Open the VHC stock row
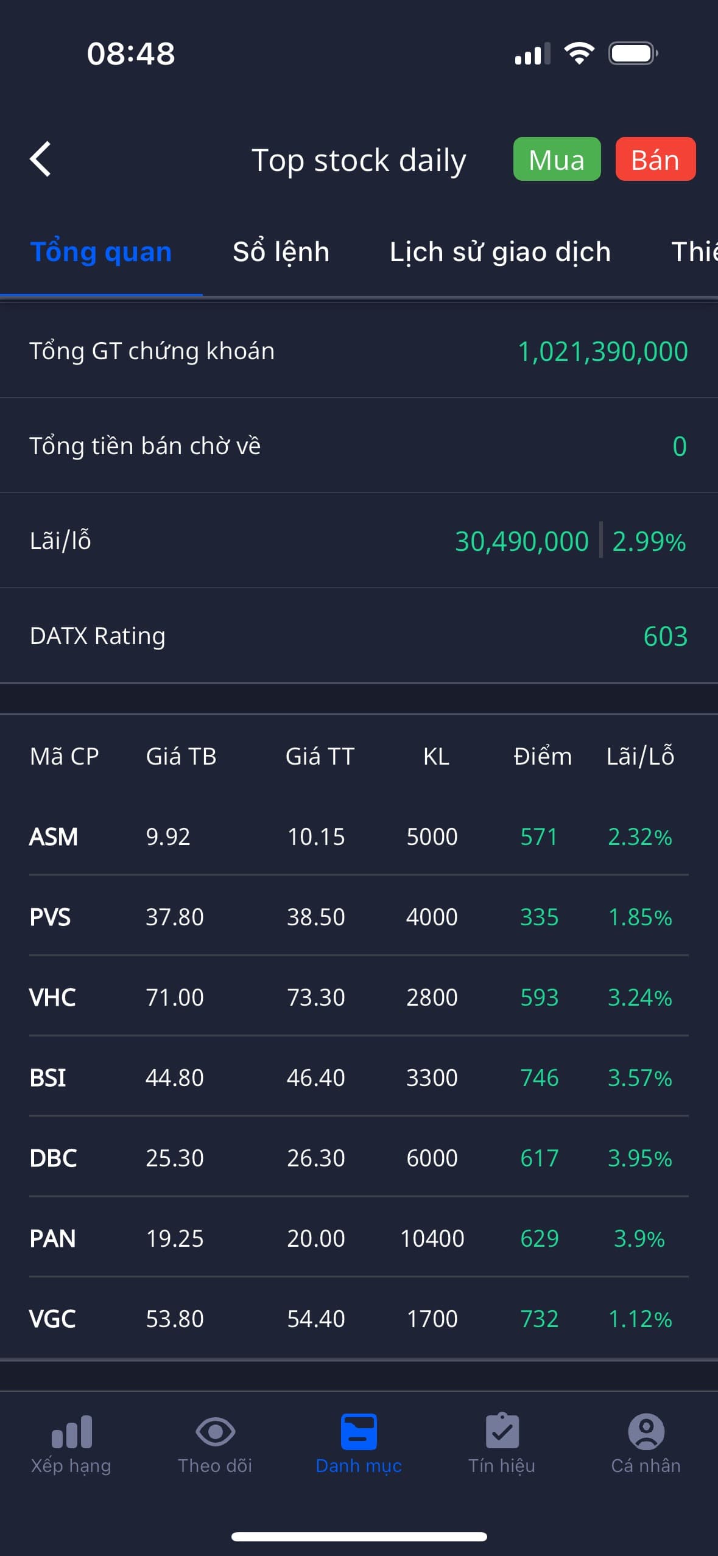Image resolution: width=718 pixels, height=1556 pixels. click(359, 997)
